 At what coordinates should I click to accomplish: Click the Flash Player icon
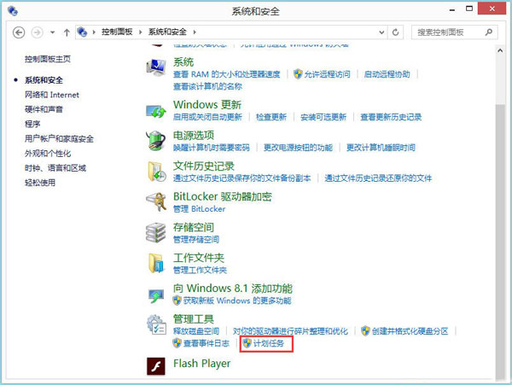click(x=156, y=367)
